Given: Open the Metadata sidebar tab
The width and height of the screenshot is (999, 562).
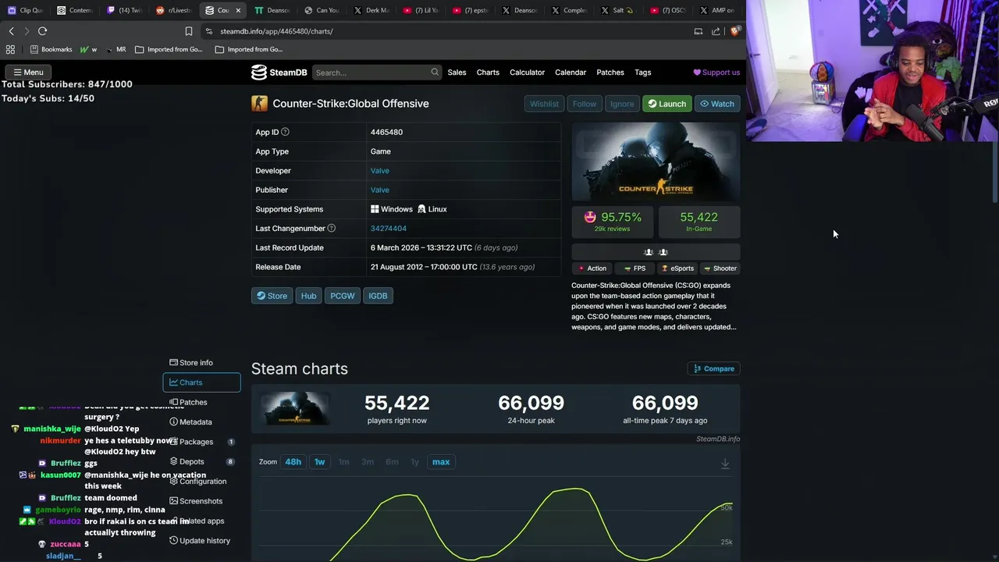Looking at the screenshot, I should coord(201,421).
